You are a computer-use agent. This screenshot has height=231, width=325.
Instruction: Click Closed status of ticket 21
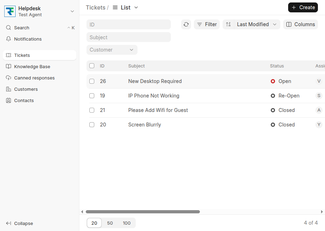click(x=282, y=110)
